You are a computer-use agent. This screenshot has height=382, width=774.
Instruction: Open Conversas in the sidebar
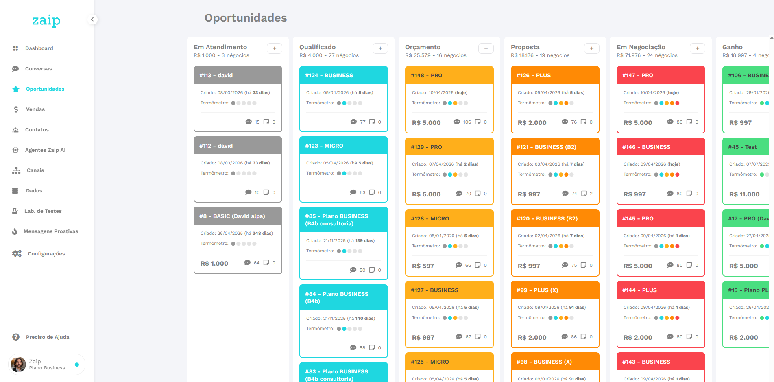pyautogui.click(x=38, y=69)
